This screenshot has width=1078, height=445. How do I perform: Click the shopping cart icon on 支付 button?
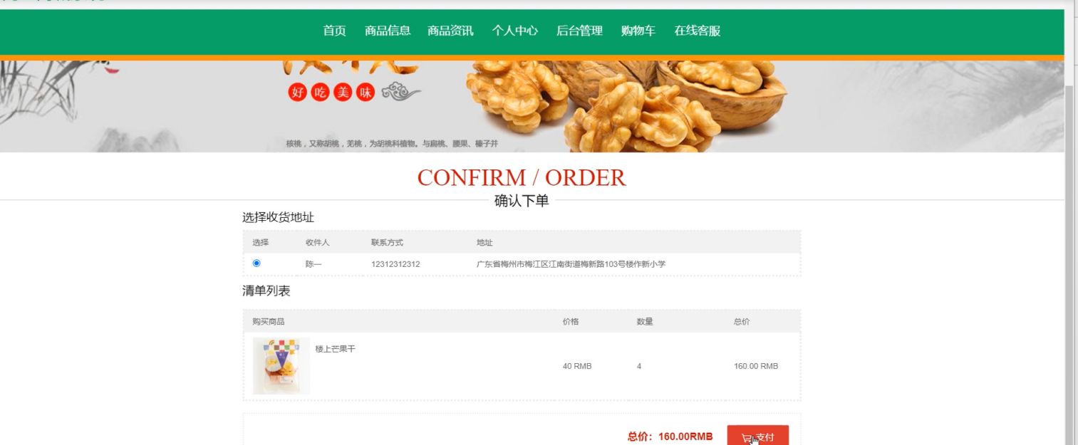pos(747,438)
